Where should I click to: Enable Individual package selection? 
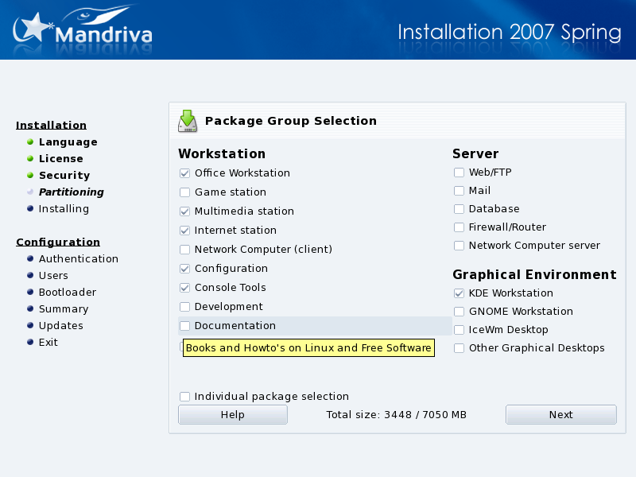coord(185,397)
